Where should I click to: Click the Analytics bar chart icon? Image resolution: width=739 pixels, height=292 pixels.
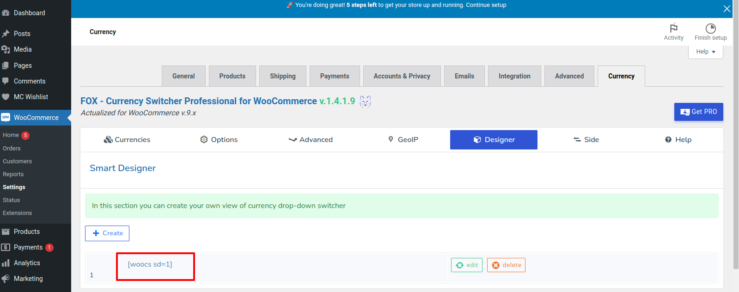(6, 263)
